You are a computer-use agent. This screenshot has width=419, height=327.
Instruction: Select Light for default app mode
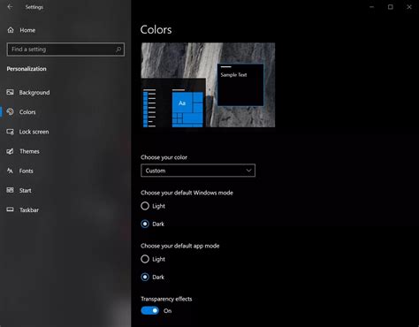(x=145, y=259)
